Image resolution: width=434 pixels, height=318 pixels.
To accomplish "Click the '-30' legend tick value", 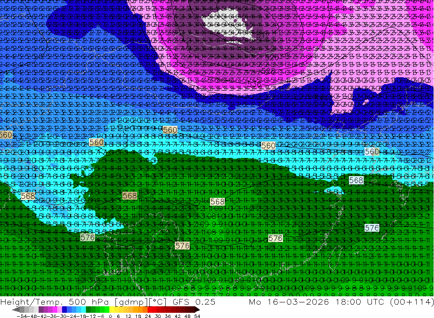I will click(x=61, y=316).
